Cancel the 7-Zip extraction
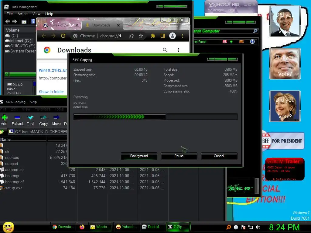Screen dimensions: 311x233 tap(219, 156)
